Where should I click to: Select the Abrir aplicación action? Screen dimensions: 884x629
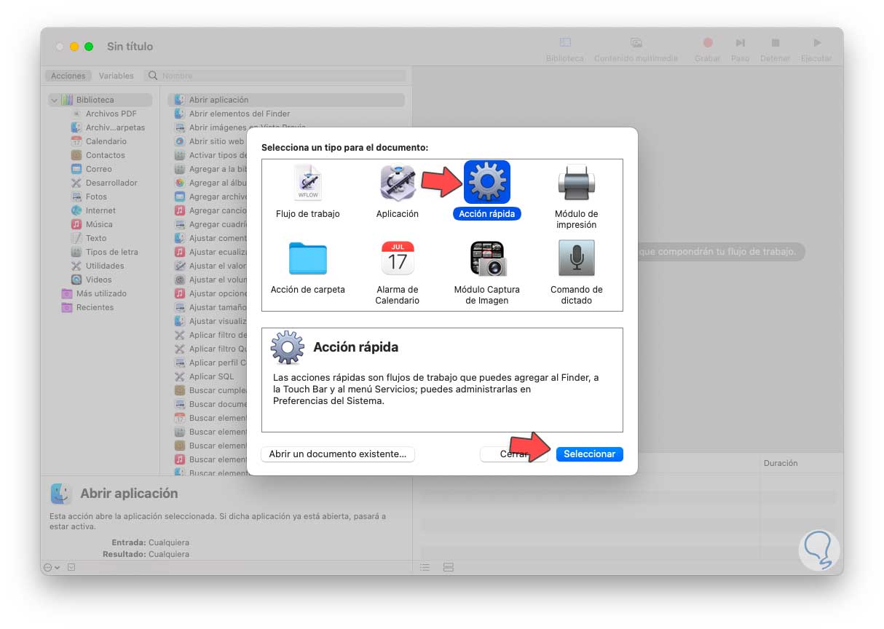pos(286,100)
